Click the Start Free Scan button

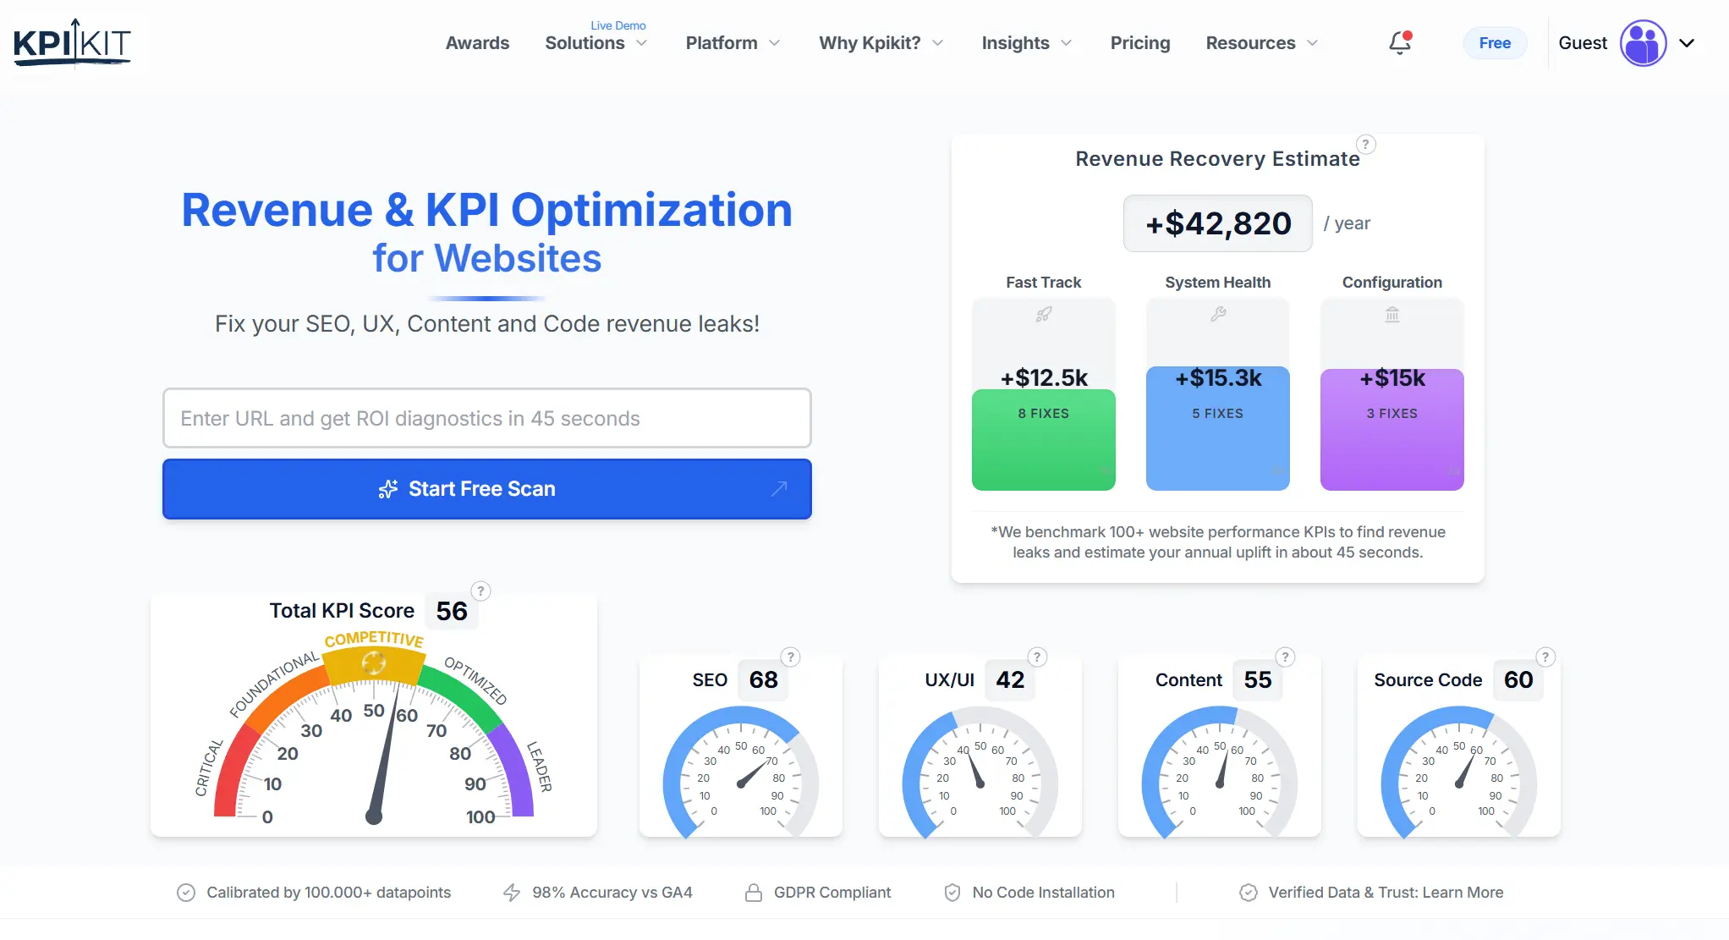pyautogui.click(x=487, y=489)
